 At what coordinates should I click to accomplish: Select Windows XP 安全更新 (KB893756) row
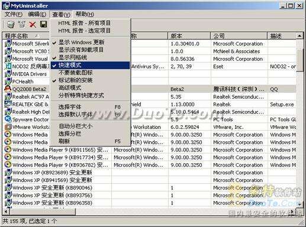(x=149, y=195)
